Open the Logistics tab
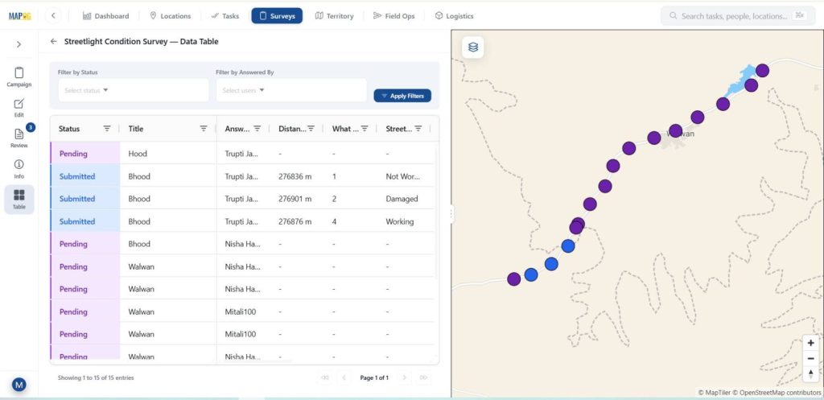Image resolution: width=824 pixels, height=400 pixels. [454, 16]
